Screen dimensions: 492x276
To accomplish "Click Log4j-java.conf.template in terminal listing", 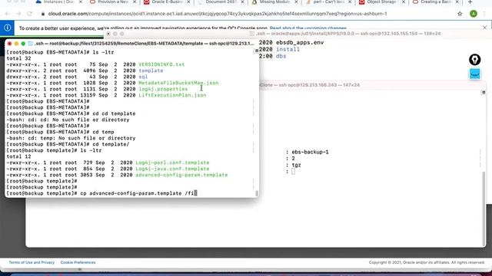I will pyautogui.click(x=172, y=169).
